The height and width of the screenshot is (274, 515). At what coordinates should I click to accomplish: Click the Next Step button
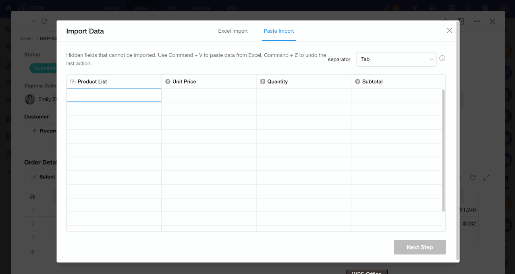pyautogui.click(x=419, y=247)
